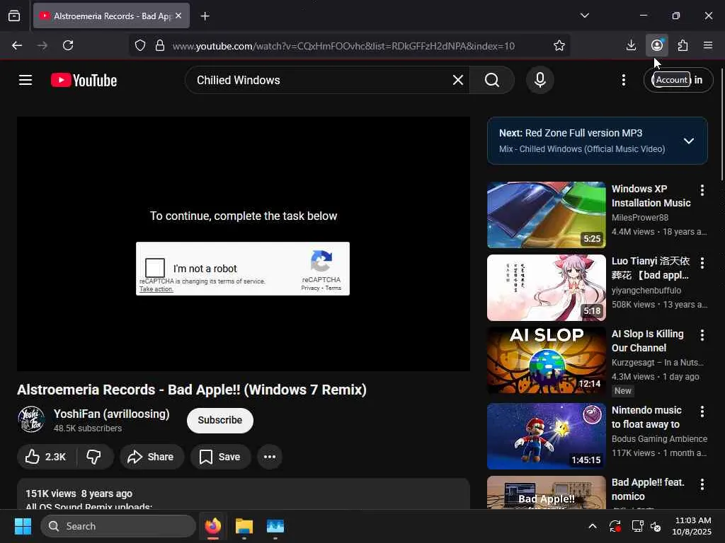Open Firefox application menu
This screenshot has width=725, height=543.
[x=708, y=45]
